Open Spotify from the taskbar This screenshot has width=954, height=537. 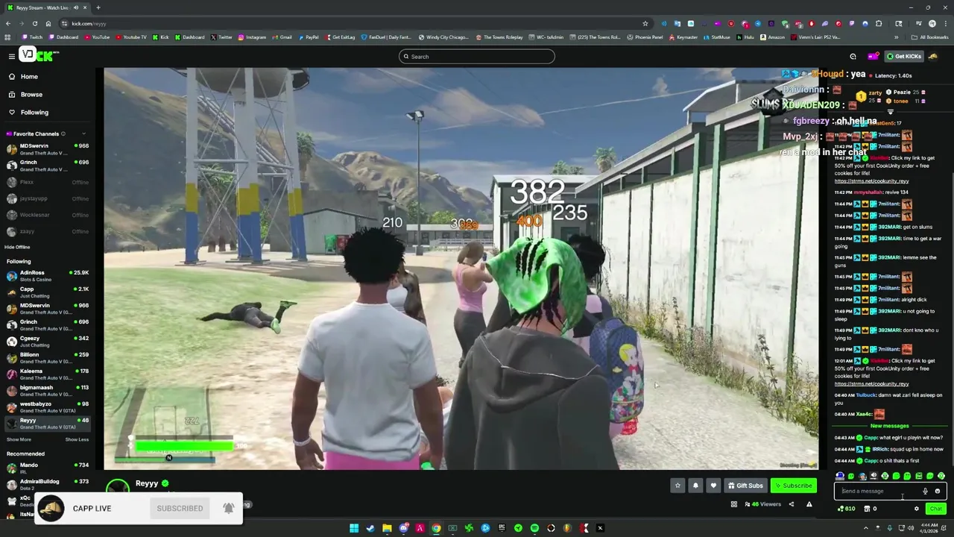(x=534, y=528)
